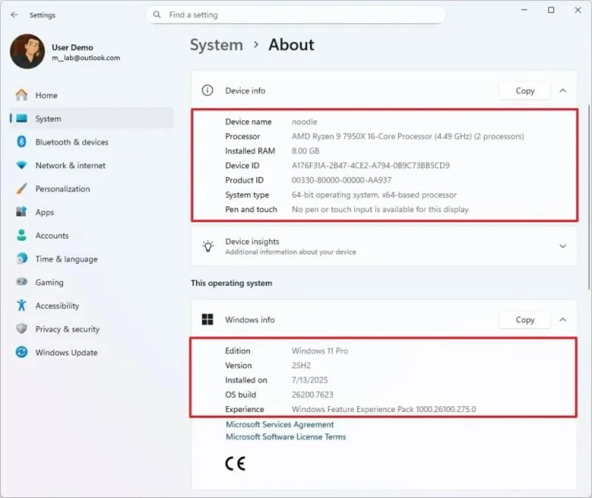Click the Windows logo icon
Viewport: 592px width, 498px height.
point(207,319)
